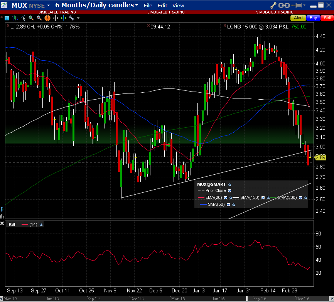Uncheck the Prior Close checkbox
Viewport: 334px width, 302px height.
230,191
